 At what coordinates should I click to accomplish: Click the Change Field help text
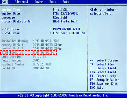(x=106, y=68)
